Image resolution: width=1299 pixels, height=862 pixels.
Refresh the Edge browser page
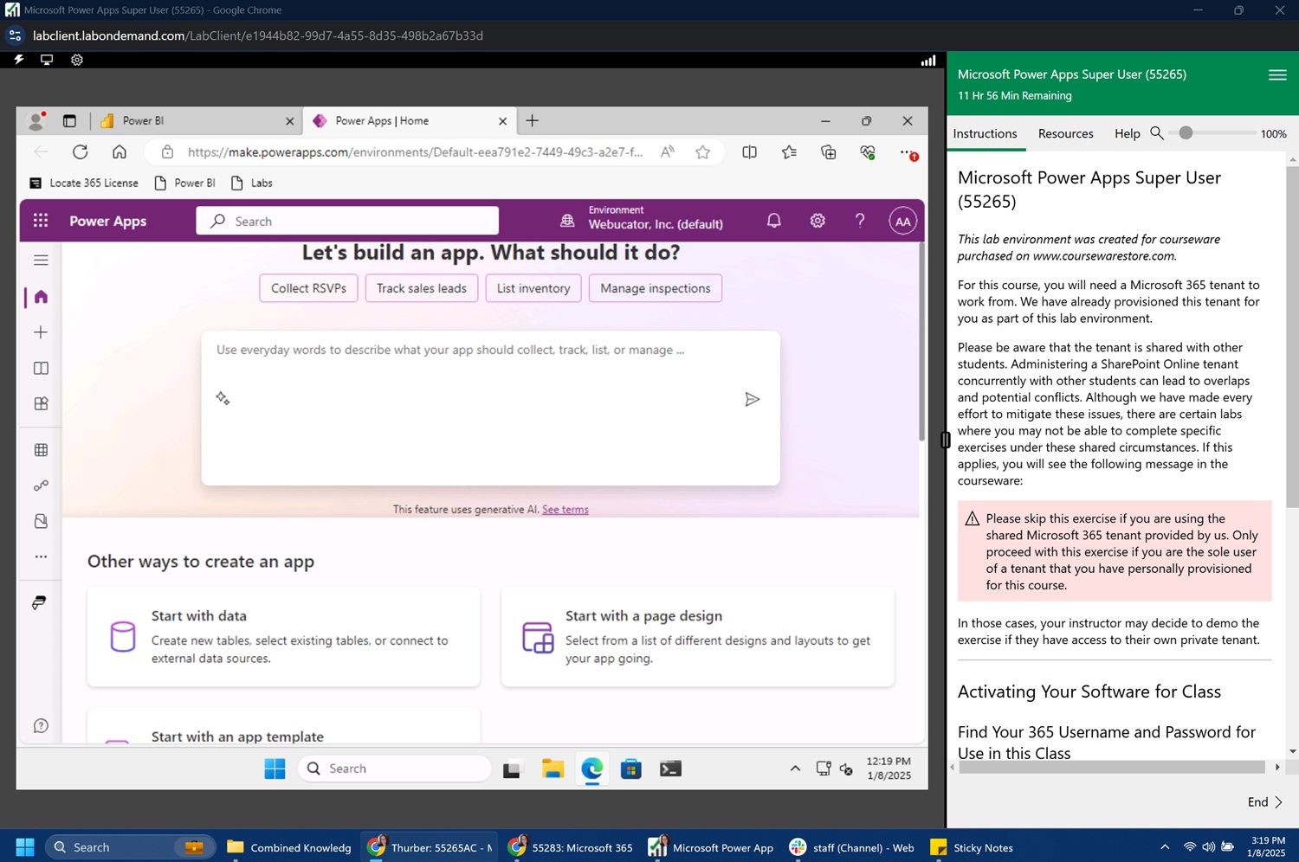pos(80,151)
